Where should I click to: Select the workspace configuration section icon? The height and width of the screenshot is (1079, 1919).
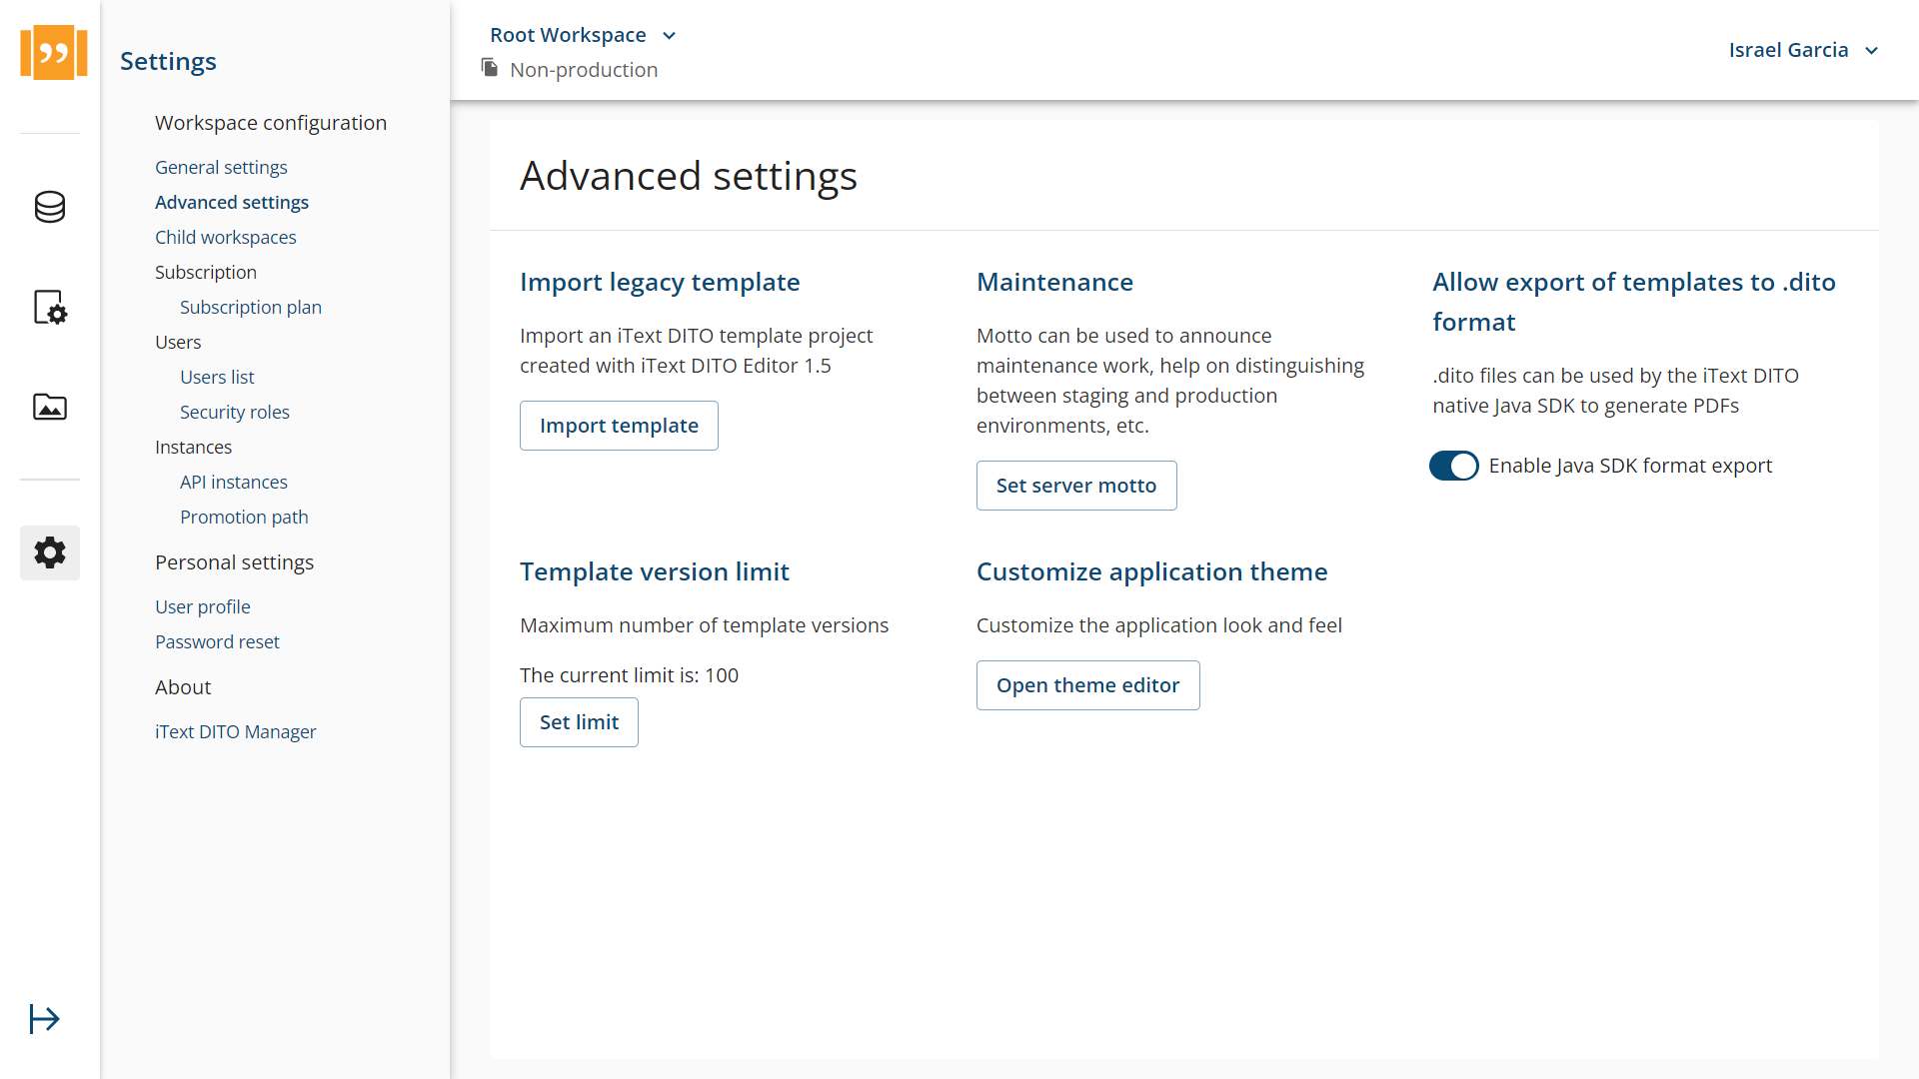[49, 553]
